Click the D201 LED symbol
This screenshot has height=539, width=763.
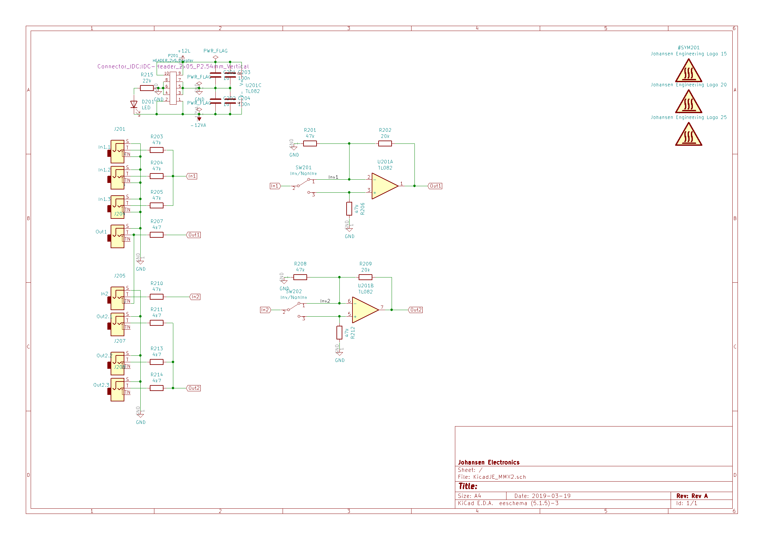pyautogui.click(x=134, y=105)
